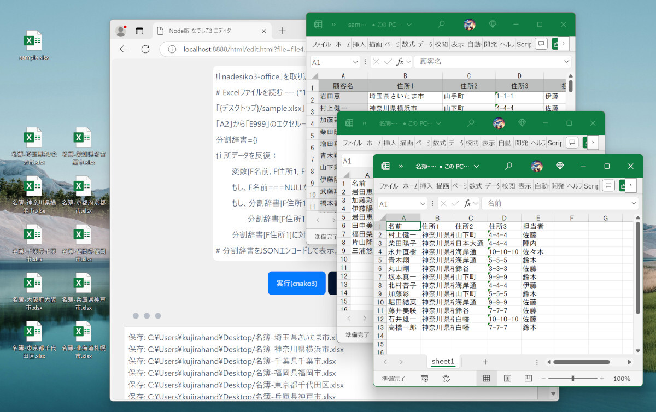
Task: Select the 名簿-大阪府大阪市.xlsx desktop file
Action: point(34,292)
